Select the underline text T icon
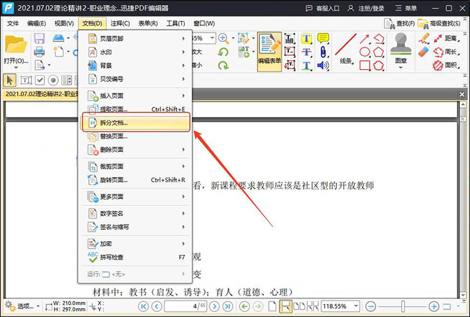470x317 pixels. tap(306, 65)
